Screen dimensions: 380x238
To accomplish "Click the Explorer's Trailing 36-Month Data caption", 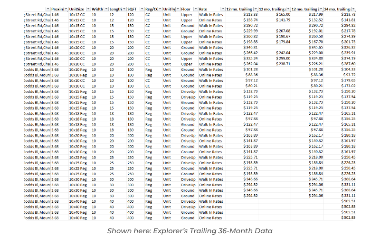I will 190,230.
